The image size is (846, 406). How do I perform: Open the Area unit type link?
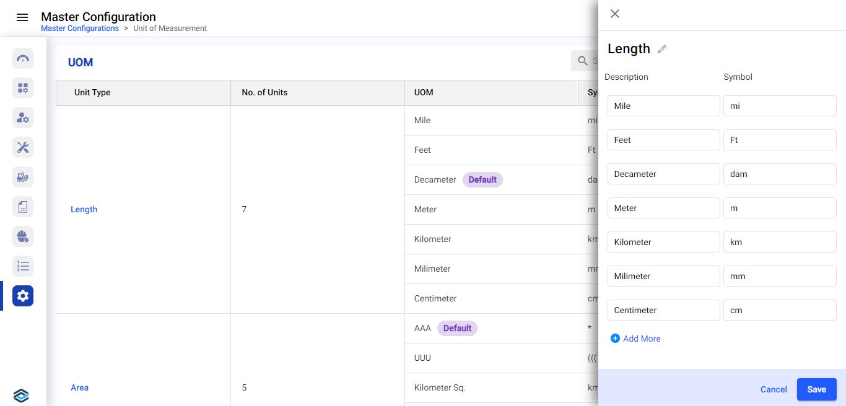(80, 387)
